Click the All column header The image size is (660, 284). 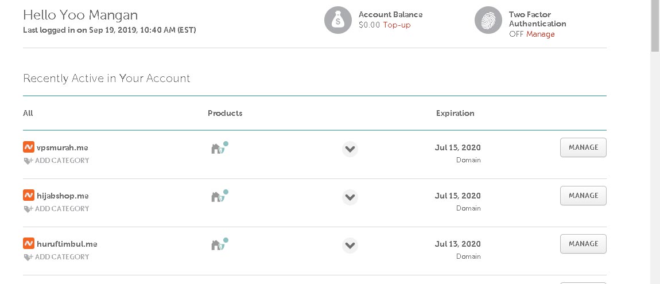click(28, 113)
